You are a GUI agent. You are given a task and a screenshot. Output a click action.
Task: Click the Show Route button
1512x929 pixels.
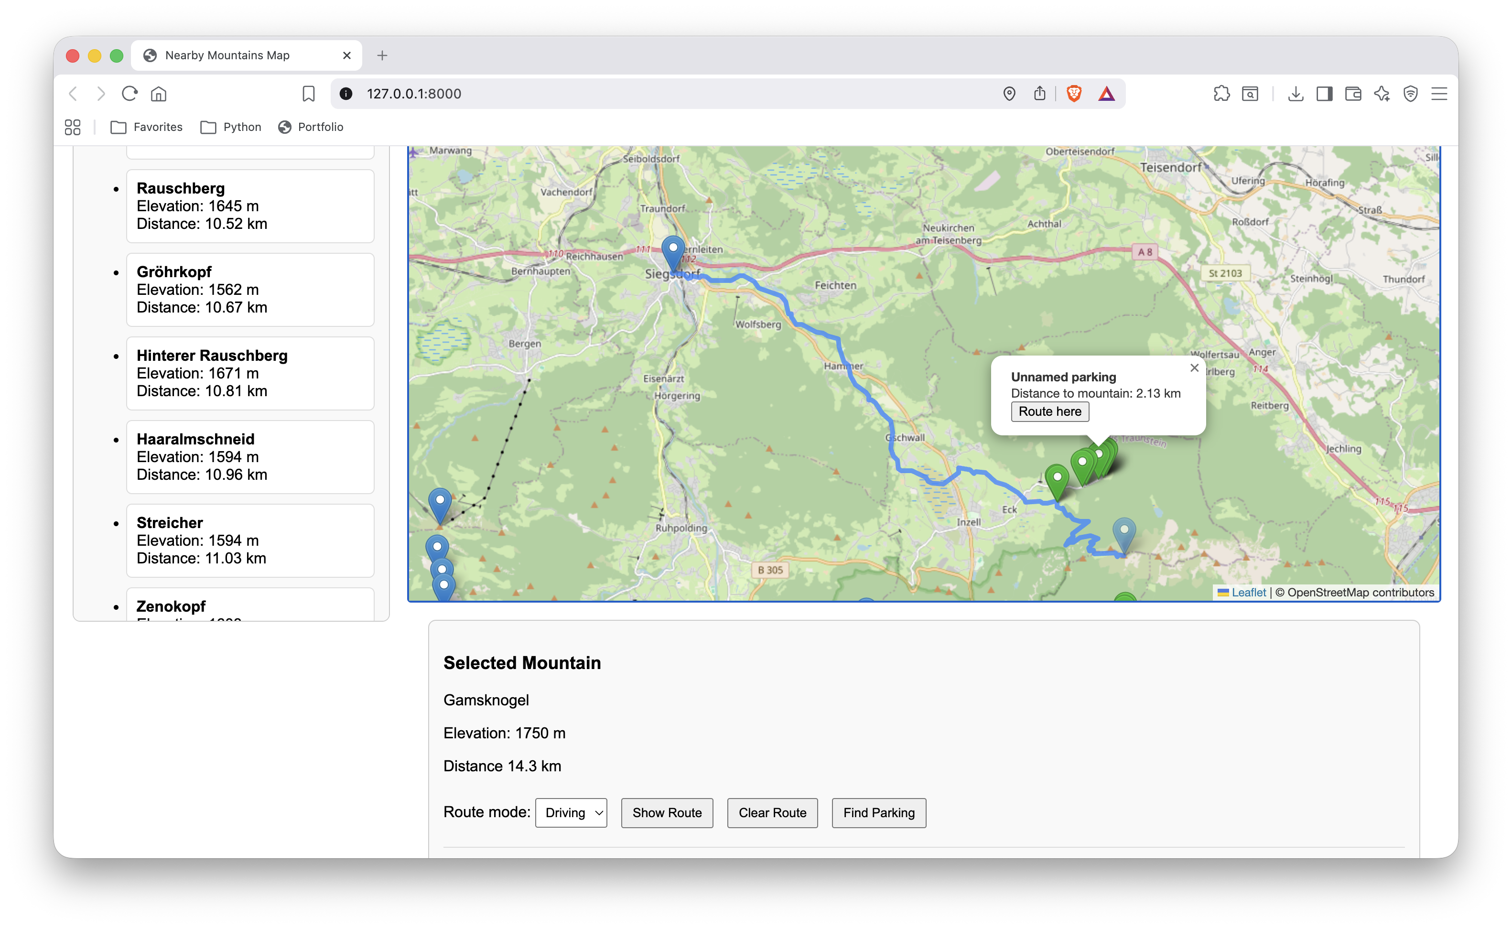667,812
